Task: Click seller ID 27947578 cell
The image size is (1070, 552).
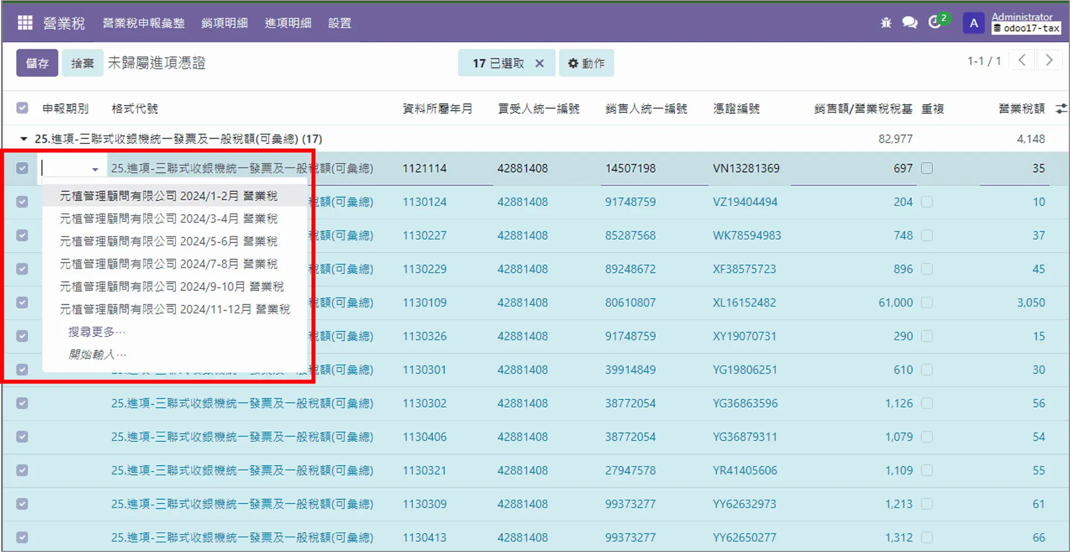Action: point(630,470)
